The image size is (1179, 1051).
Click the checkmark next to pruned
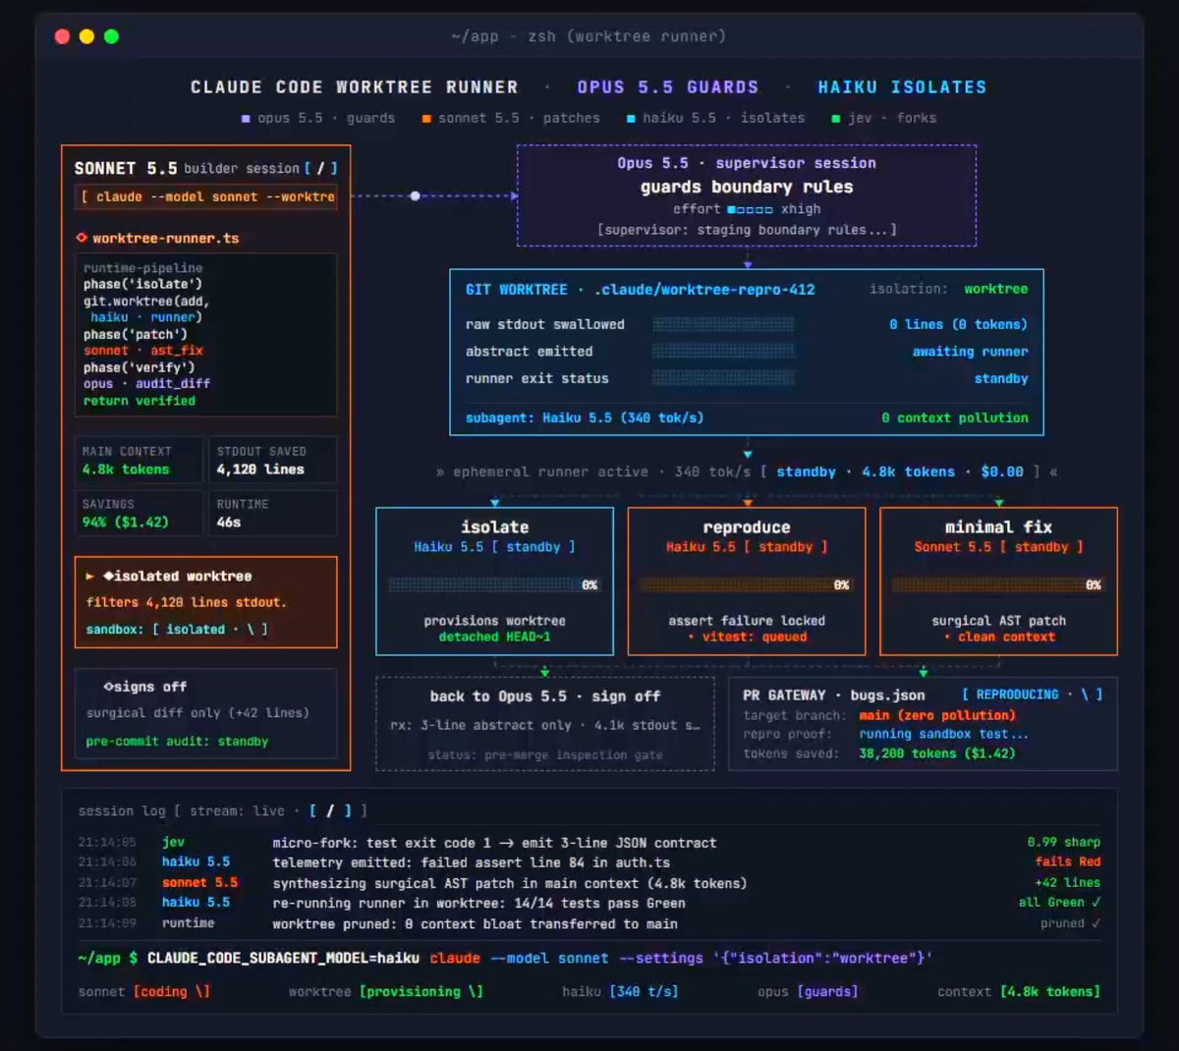click(1096, 923)
